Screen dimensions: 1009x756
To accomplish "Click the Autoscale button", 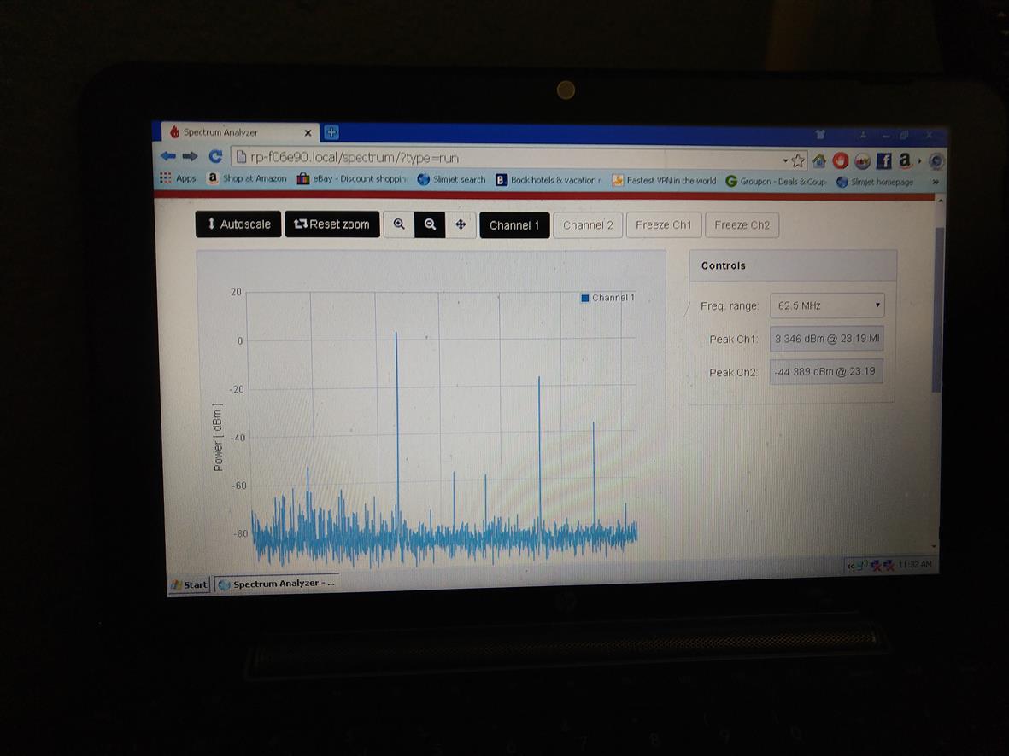I will [x=238, y=224].
